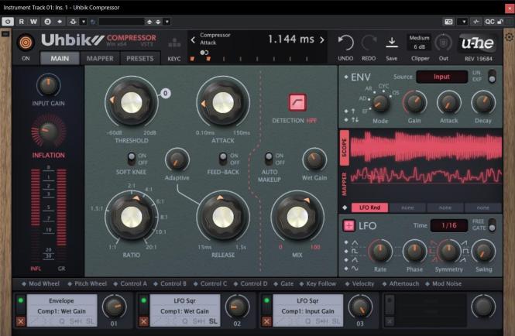Toggle slot 03 green enable LED

(x=266, y=300)
